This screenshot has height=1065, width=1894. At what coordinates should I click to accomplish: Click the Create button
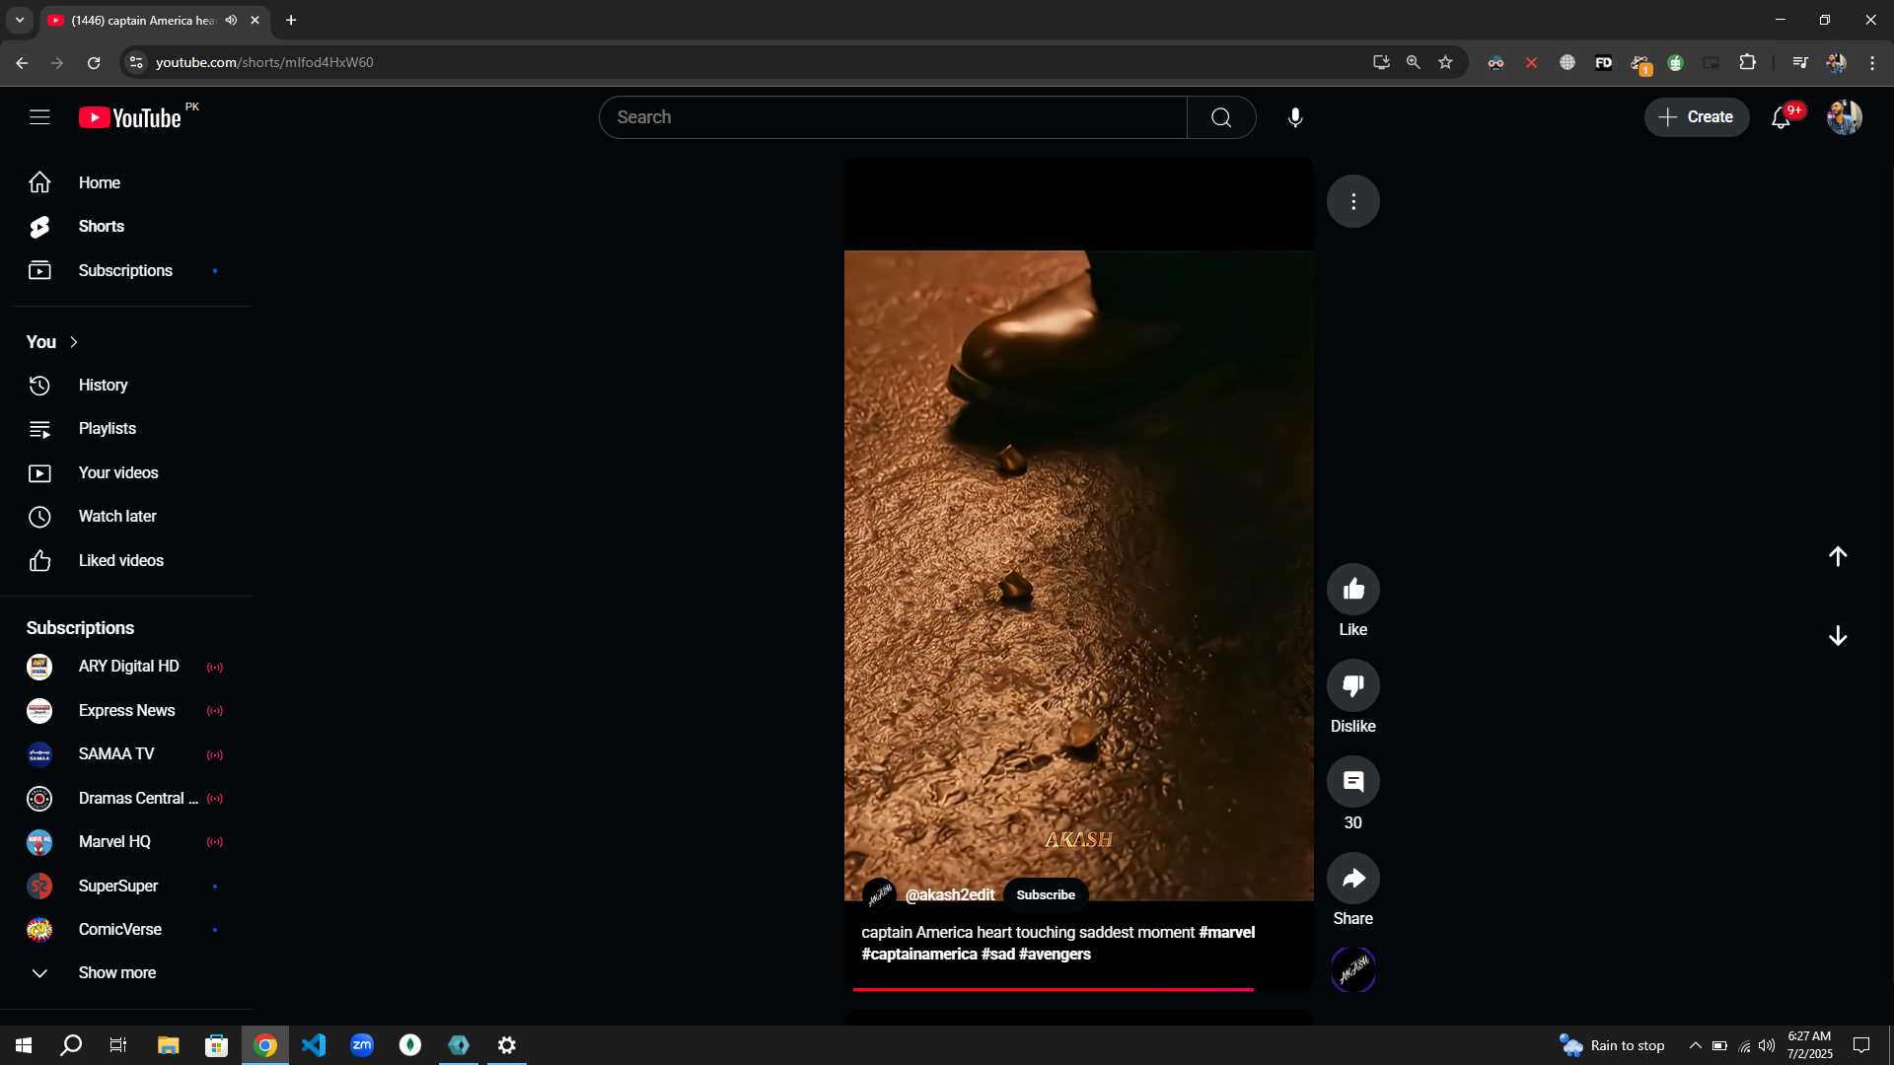coord(1696,117)
